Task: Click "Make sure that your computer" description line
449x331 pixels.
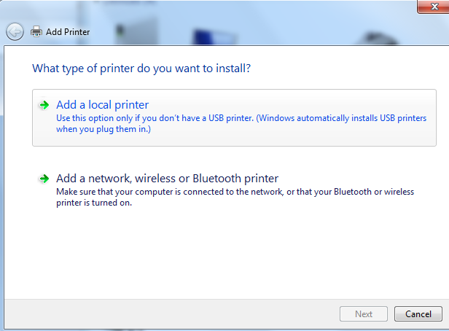Action: 235,191
